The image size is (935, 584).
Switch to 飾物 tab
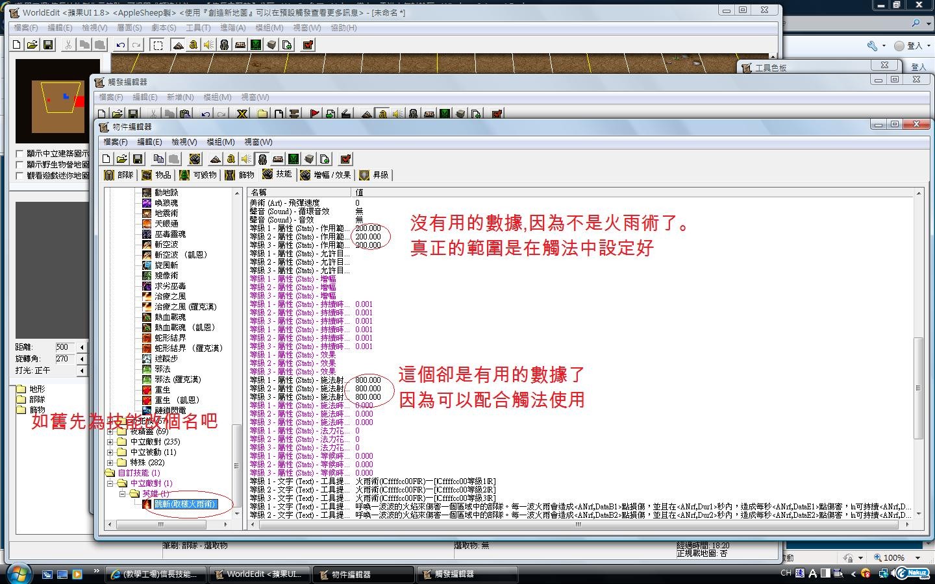[240, 175]
